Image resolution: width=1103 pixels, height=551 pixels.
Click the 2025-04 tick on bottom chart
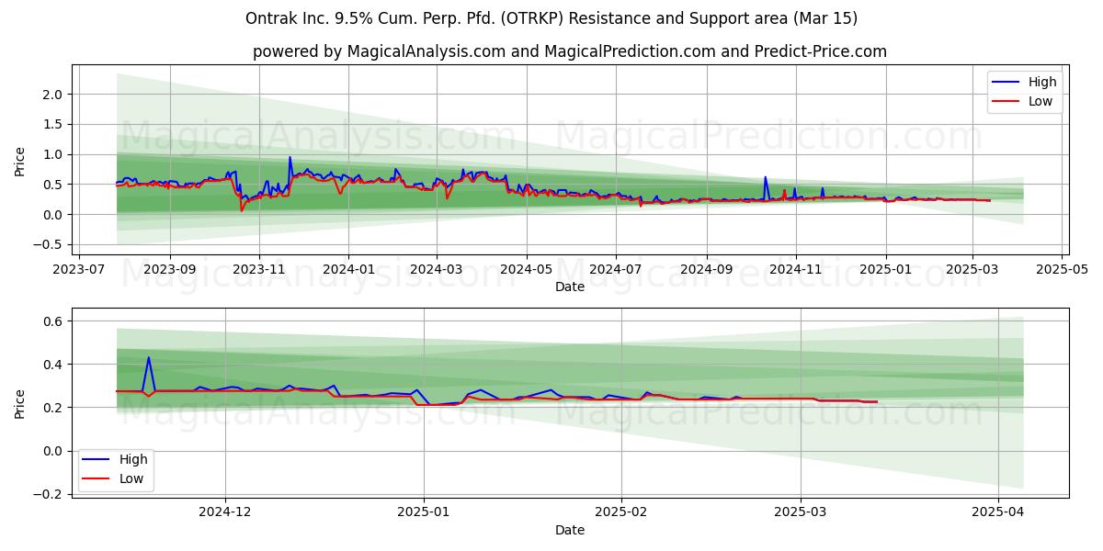pos(998,513)
